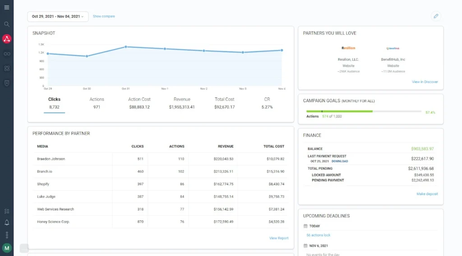Screen dimensions: 462x256
Task: Click the infinity loop sidebar icon
Action: tap(7, 54)
